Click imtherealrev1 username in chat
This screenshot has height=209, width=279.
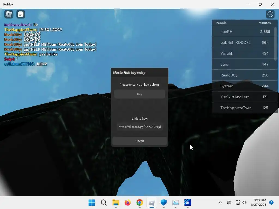(18, 25)
